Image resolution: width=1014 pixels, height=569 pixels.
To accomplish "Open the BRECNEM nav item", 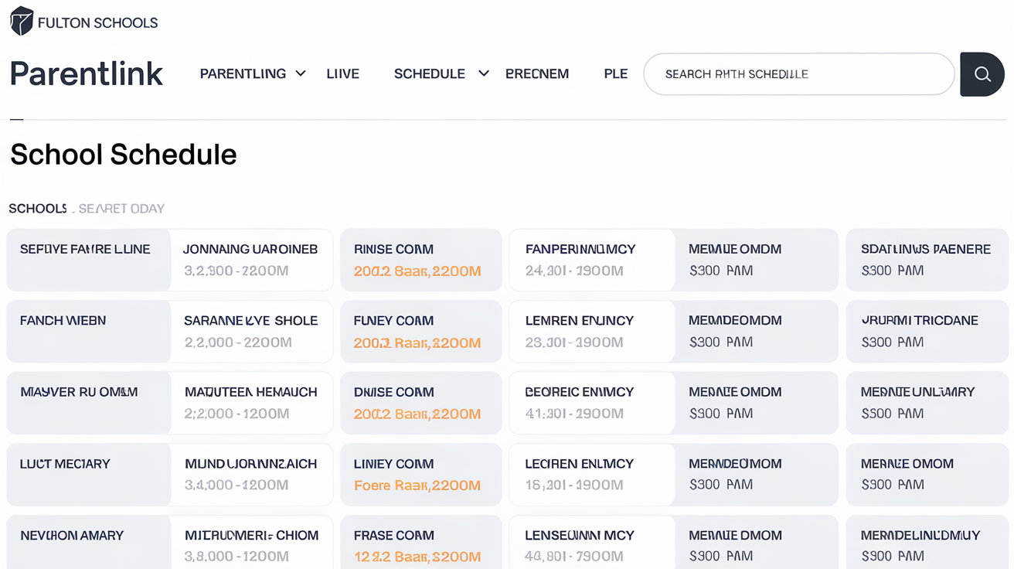I will (x=537, y=73).
